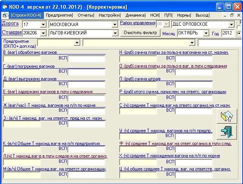Screen dimensions: 243x184
Task: Click the exit door icon button
Action: coord(227,132)
